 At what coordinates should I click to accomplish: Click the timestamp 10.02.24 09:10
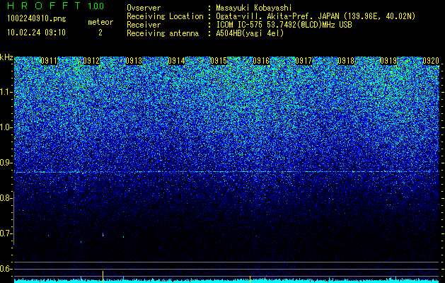pos(36,33)
